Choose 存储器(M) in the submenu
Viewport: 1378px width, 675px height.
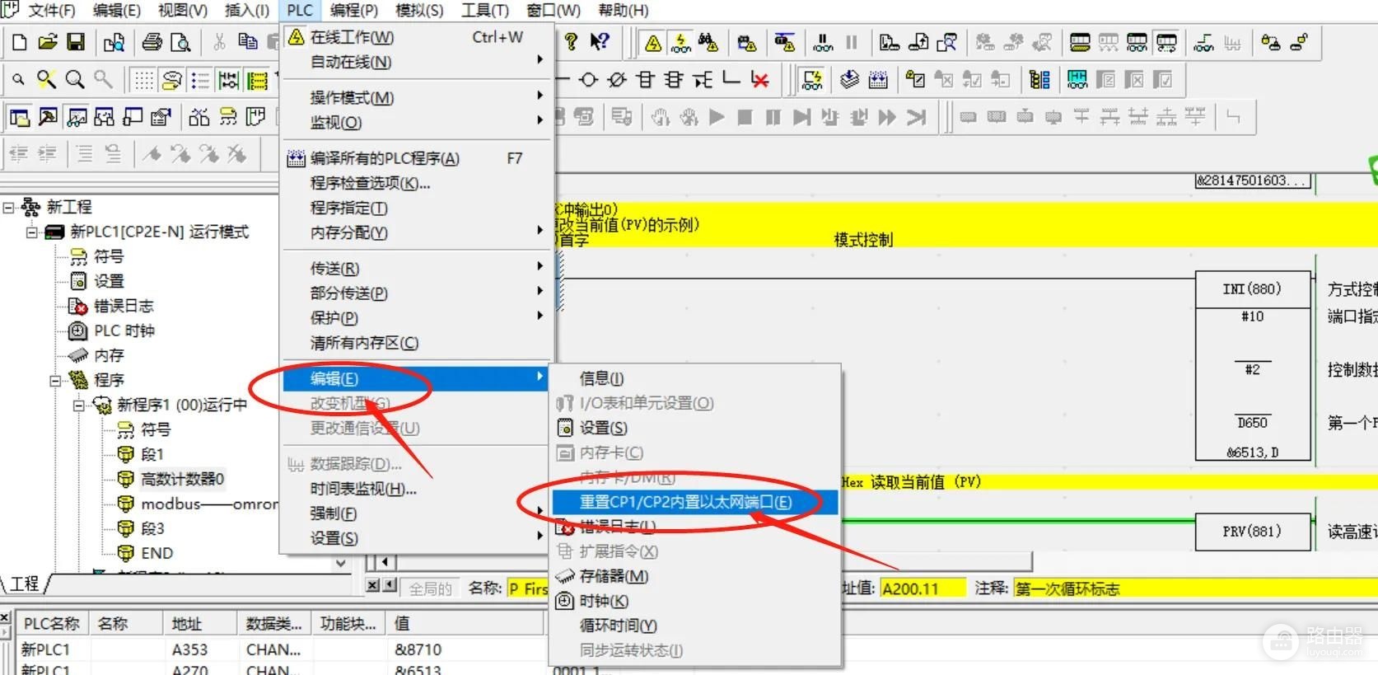click(694, 576)
